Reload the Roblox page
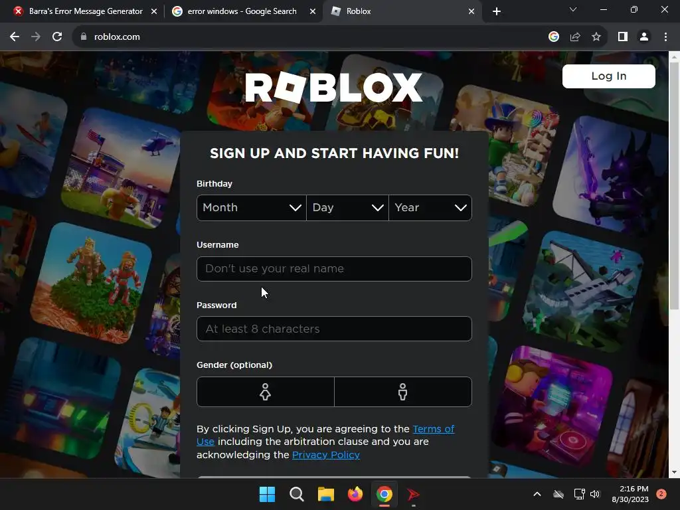Viewport: 680px width, 510px height. 57,37
